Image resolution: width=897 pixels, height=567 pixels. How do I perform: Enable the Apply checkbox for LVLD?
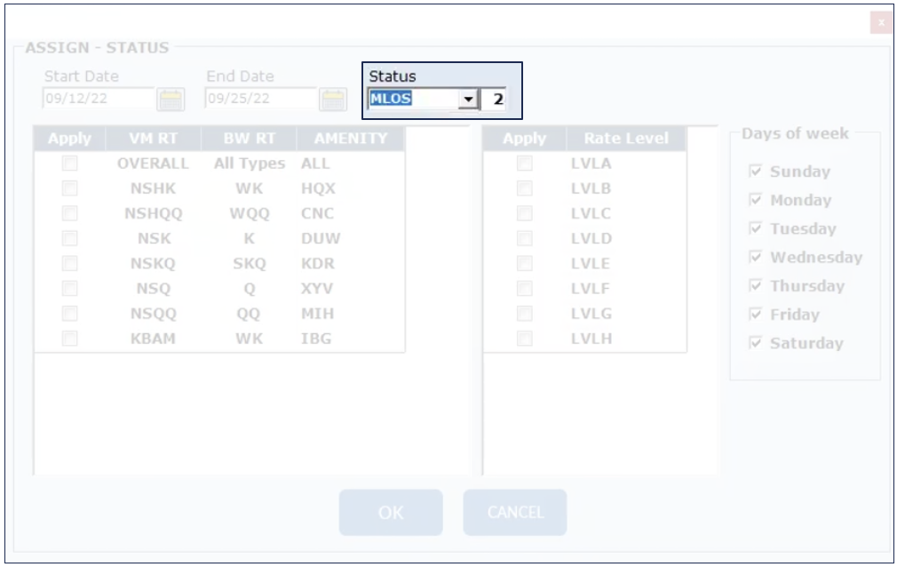tap(525, 238)
